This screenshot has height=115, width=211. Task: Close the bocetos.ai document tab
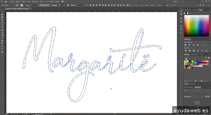pos(31,9)
